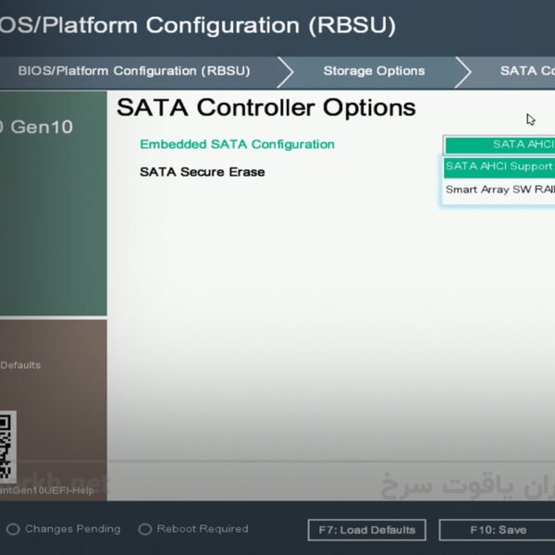
Task: Click the Defaults text in the left panel
Action: point(20,365)
